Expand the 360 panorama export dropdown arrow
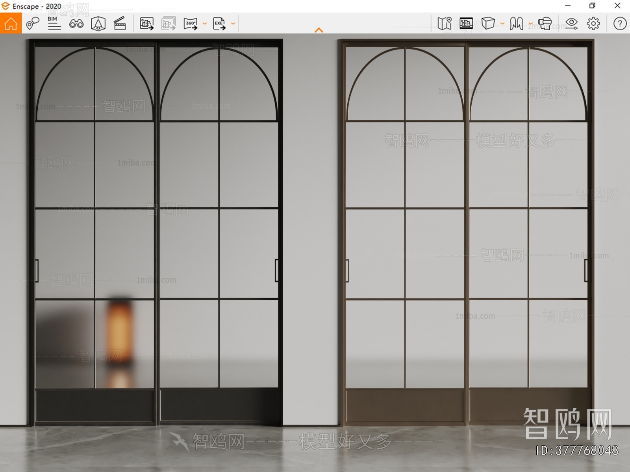The width and height of the screenshot is (630, 472). 205,24
